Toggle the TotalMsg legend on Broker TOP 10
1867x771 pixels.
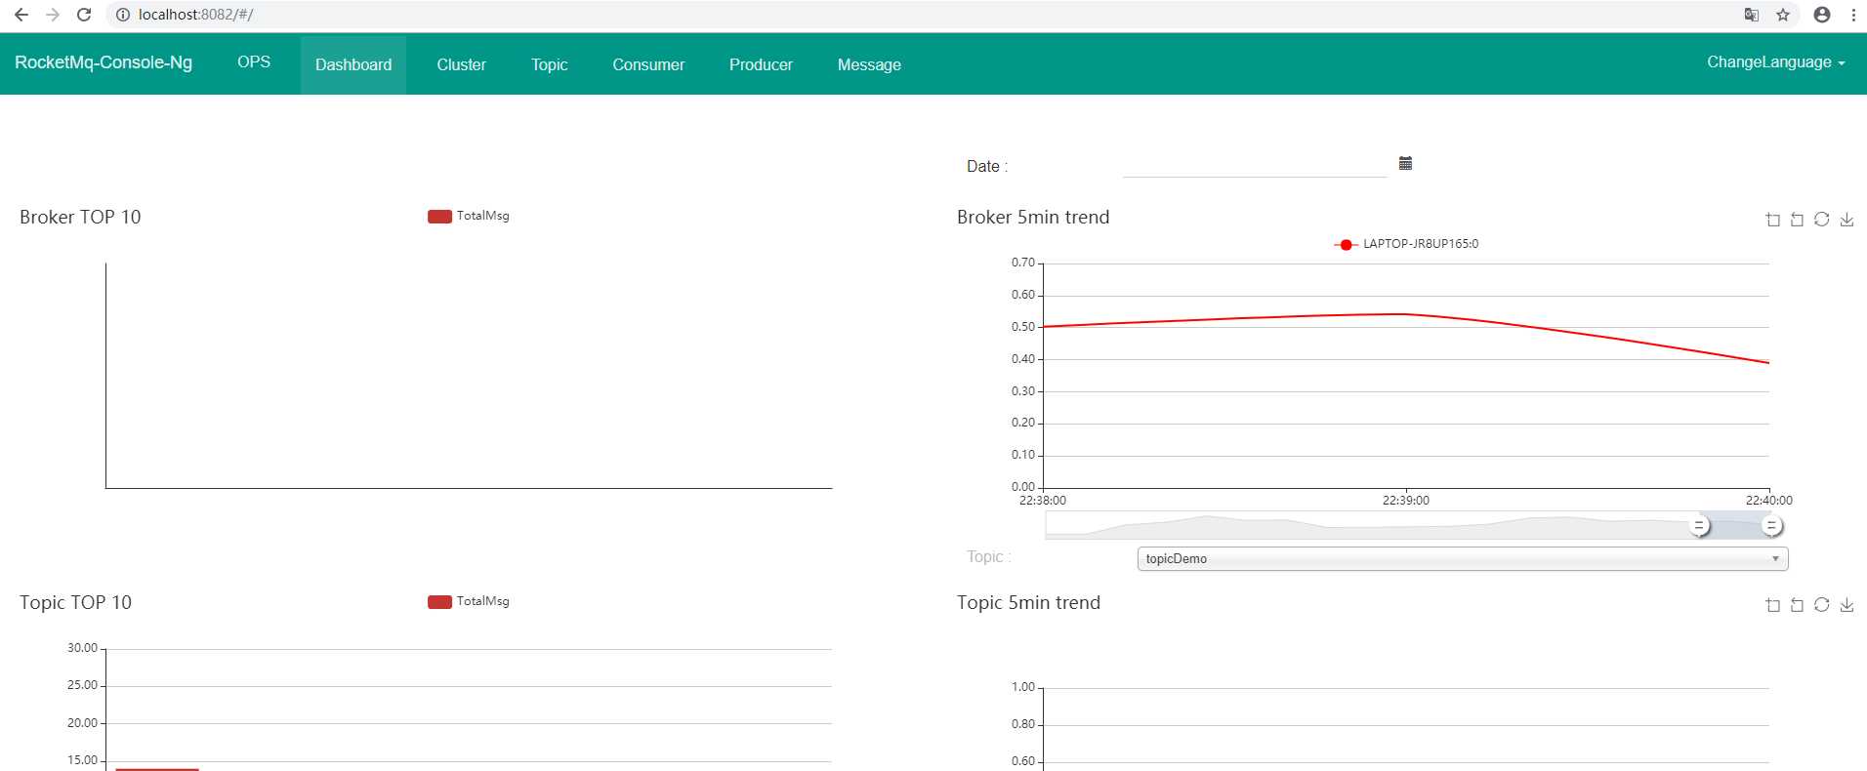tap(469, 216)
